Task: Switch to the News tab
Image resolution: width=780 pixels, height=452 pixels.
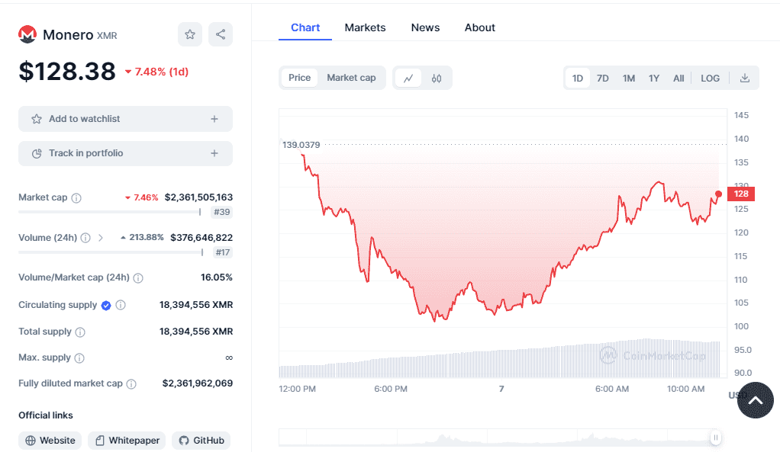Action: click(x=425, y=27)
